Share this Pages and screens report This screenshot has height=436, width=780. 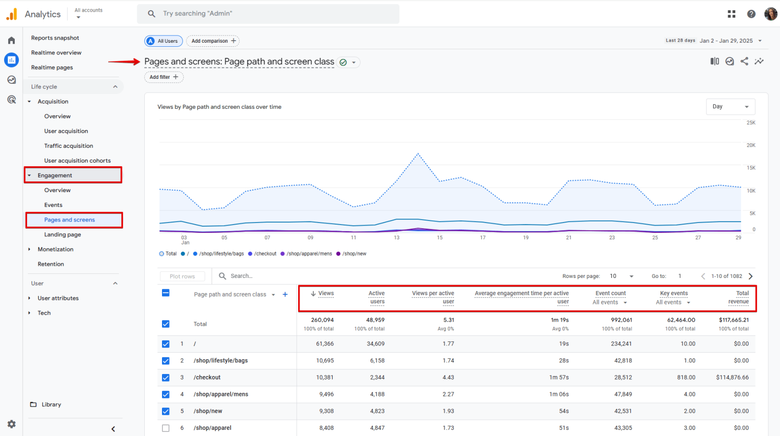point(744,61)
